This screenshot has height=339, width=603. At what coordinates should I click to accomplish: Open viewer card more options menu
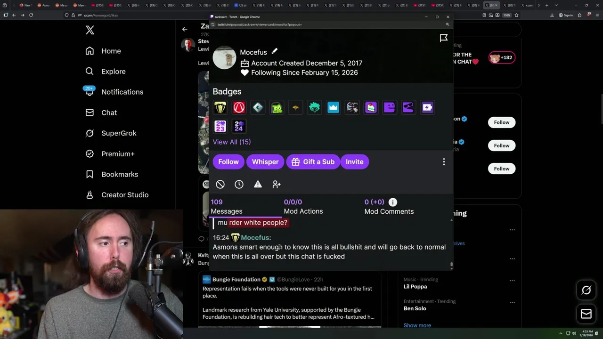pos(443,161)
